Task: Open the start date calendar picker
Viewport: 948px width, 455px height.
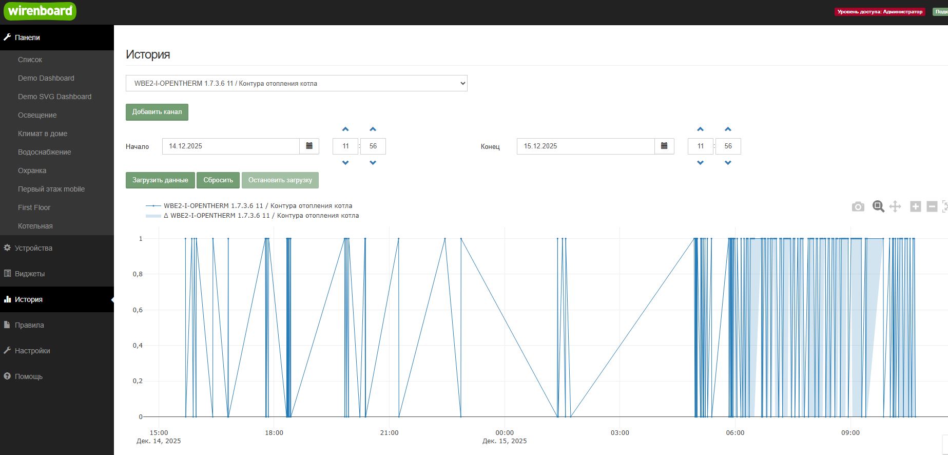Action: coord(309,146)
